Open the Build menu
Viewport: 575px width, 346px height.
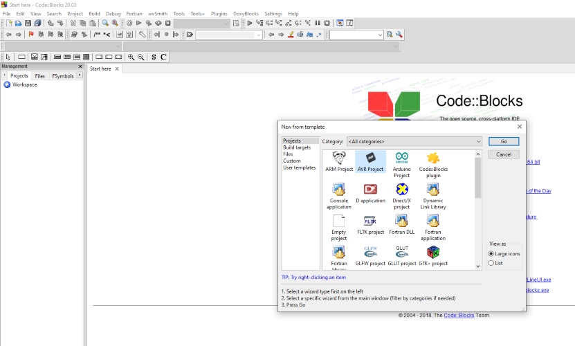94,14
